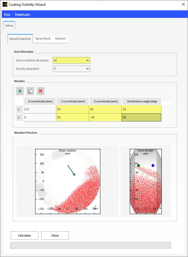Click the duplicate nozzle copy icon
Viewport: 188px width, 257px height.
point(30,91)
